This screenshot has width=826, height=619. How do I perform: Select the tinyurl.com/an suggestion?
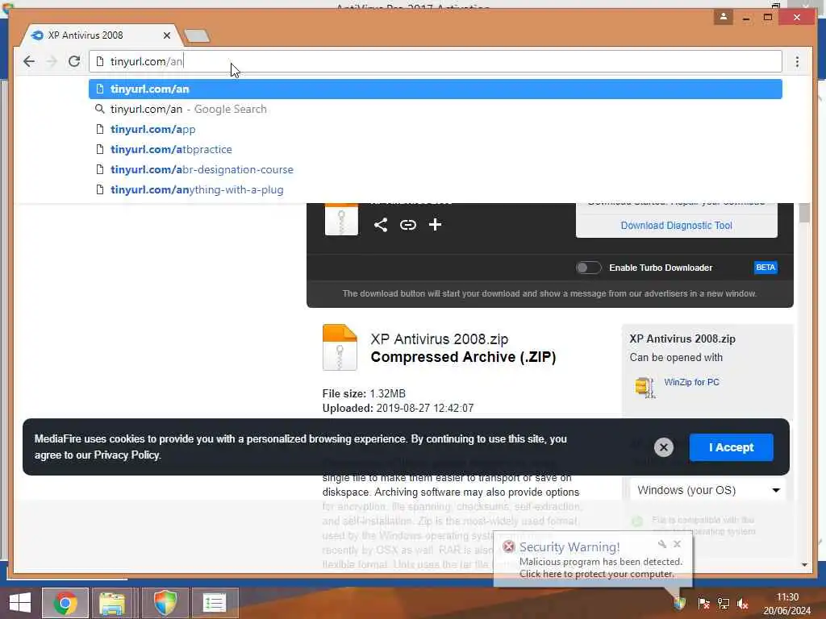pyautogui.click(x=435, y=89)
